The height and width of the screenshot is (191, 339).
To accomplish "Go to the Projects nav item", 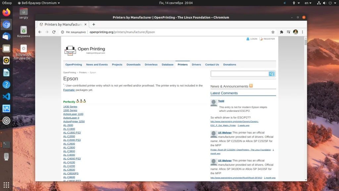I will coord(117,65).
